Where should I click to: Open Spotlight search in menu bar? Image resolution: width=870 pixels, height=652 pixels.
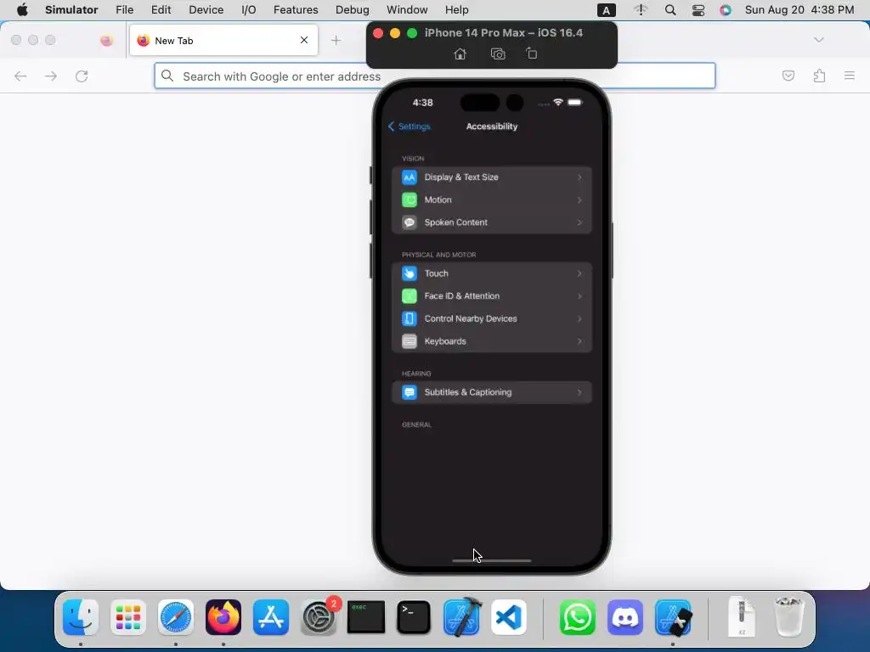point(670,10)
